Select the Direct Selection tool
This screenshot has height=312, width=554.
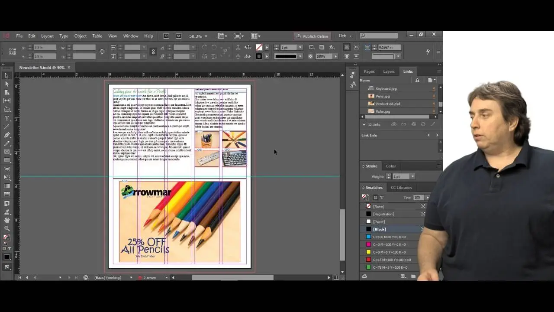click(7, 84)
